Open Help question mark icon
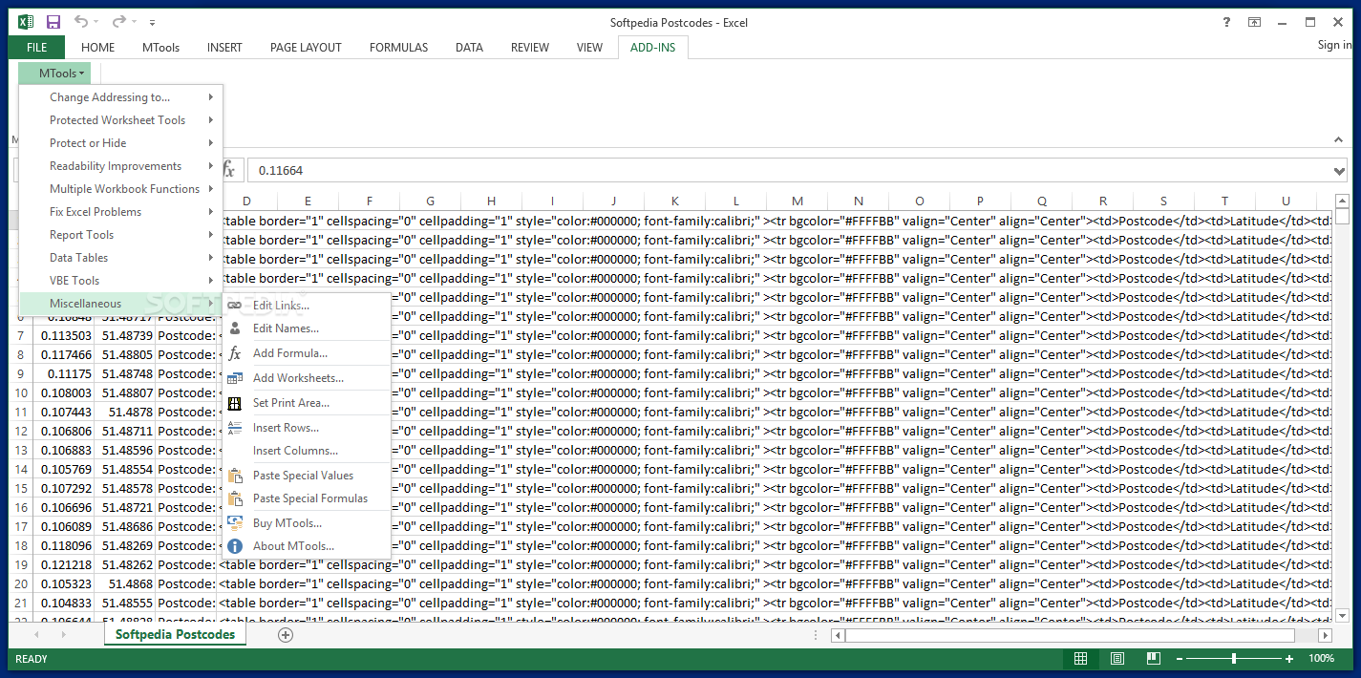The image size is (1361, 678). (x=1226, y=22)
